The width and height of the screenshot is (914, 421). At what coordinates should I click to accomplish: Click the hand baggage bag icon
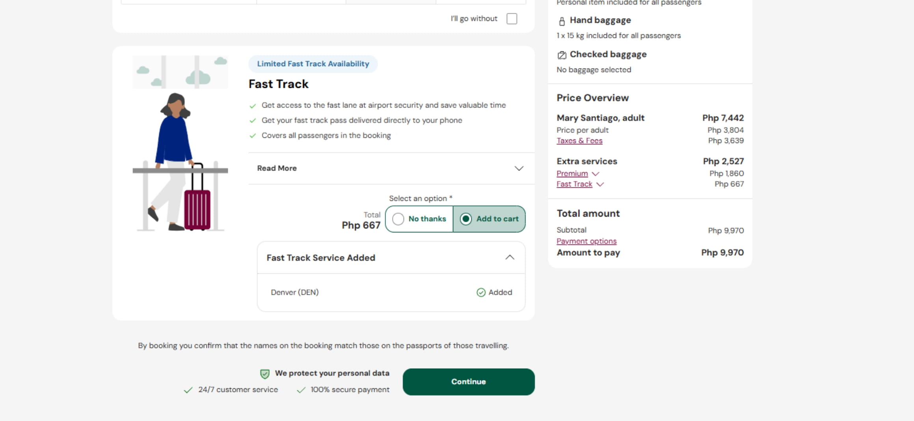pos(562,21)
